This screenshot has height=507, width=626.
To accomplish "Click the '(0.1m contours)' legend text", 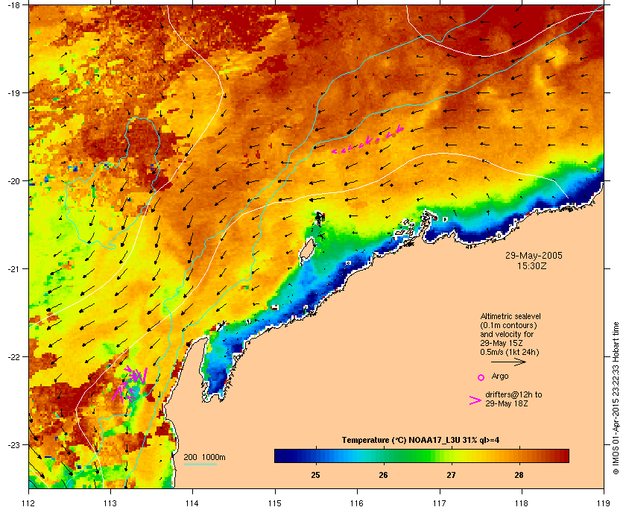I will [x=508, y=325].
